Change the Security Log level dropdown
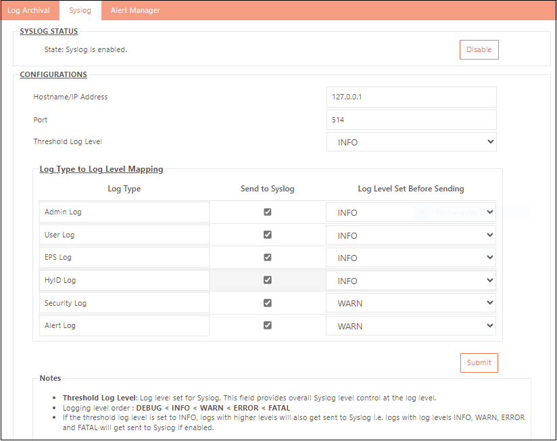Viewport: 557px width, 441px height. [411, 303]
